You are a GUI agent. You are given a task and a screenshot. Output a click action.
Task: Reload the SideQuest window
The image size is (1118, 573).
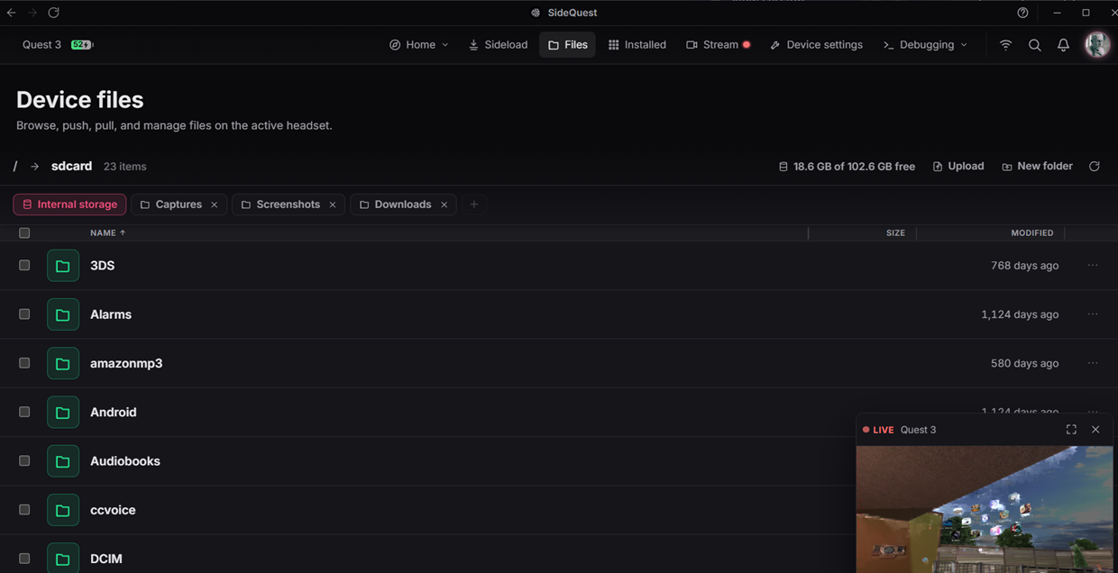click(x=53, y=13)
